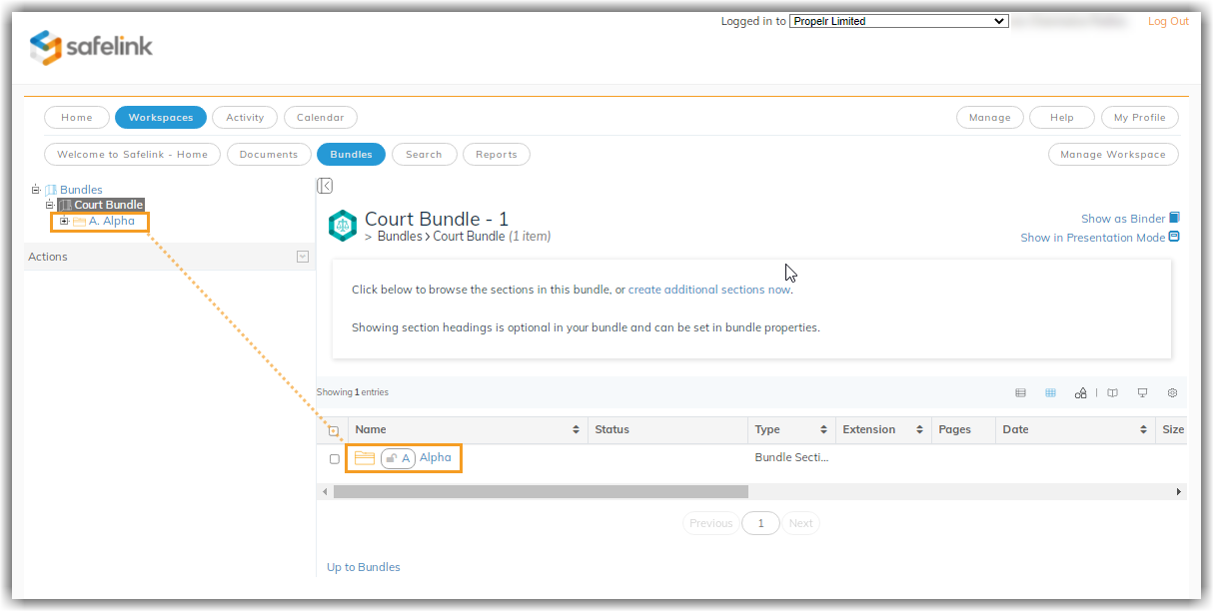
Task: Click the horizontal scrollbar left arrow
Action: [x=324, y=491]
